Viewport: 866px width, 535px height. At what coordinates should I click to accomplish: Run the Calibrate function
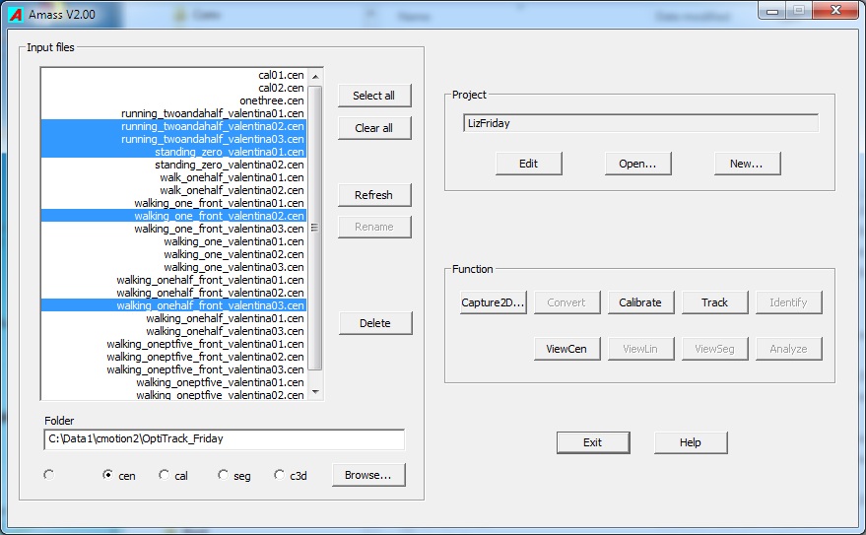[x=640, y=302]
